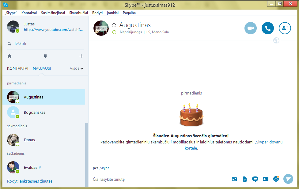Mark Augustinas as favorite with the star
The height and width of the screenshot is (189, 299).
click(x=114, y=24)
